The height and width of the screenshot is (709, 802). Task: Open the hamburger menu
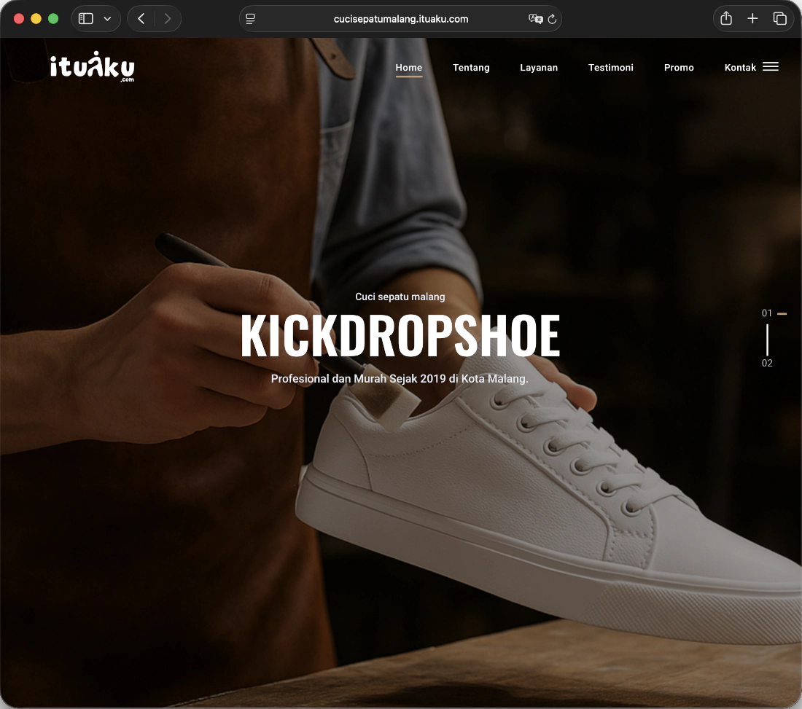click(x=771, y=67)
